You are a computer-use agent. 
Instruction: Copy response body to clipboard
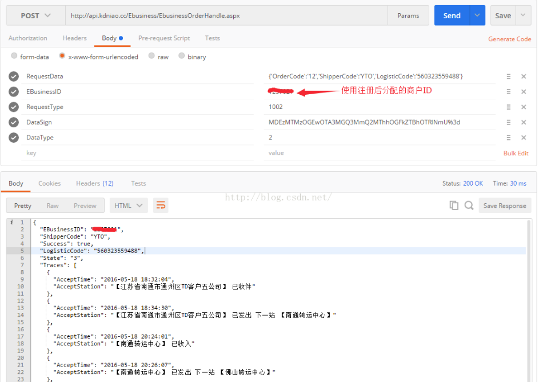pos(454,206)
